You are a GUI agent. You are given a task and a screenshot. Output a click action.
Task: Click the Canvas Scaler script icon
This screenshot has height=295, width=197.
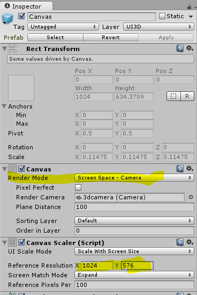click(12, 242)
